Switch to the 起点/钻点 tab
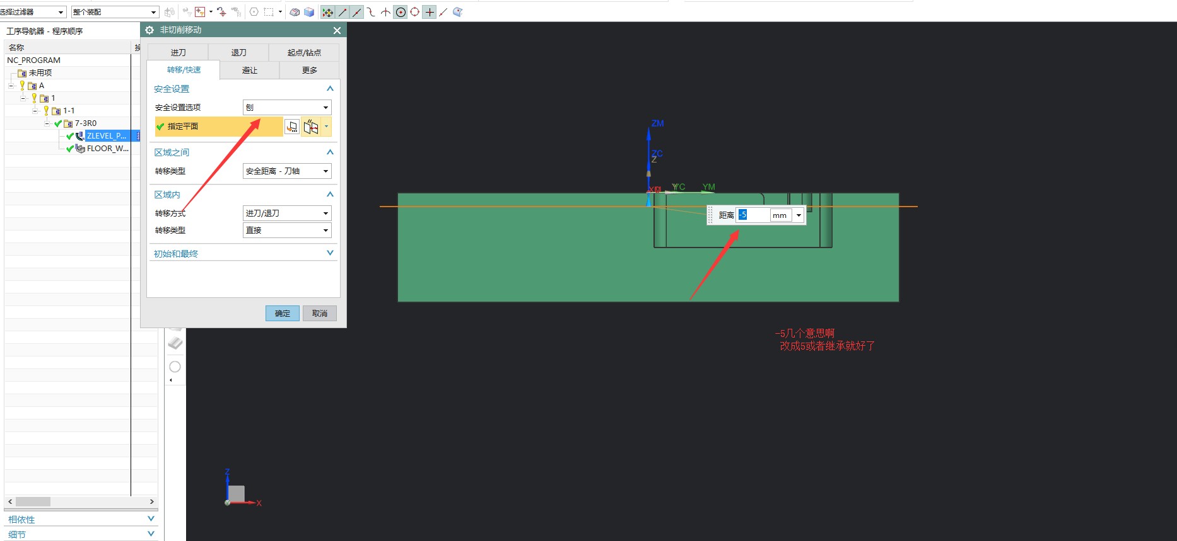Screen dimensions: 1177x541 [304, 52]
